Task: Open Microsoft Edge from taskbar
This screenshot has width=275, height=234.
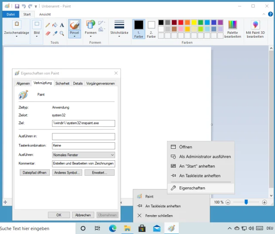Action: tap(113, 228)
